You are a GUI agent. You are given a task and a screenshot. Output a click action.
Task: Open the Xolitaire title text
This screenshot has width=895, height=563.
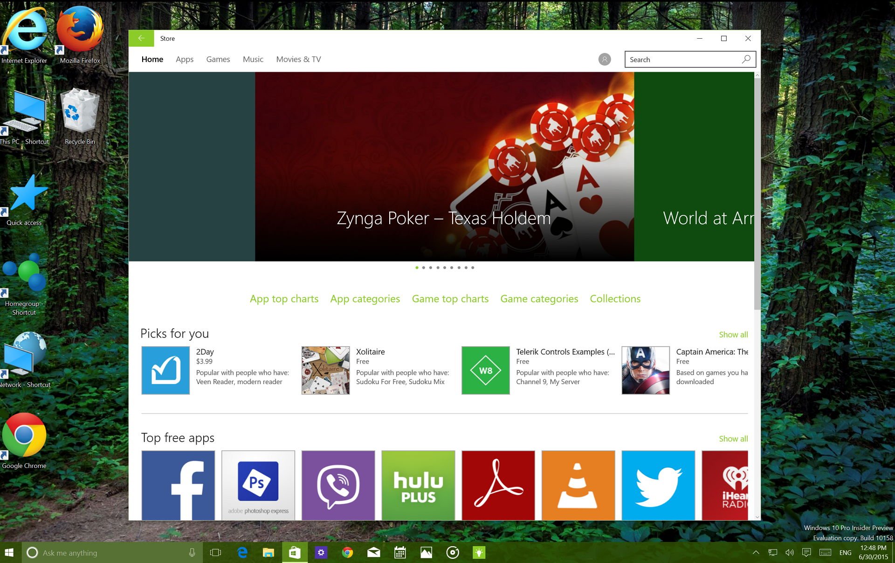(371, 352)
